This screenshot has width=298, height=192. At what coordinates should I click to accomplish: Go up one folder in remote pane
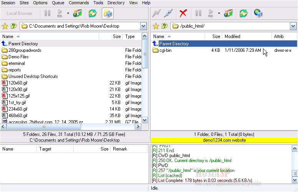(x=165, y=26)
